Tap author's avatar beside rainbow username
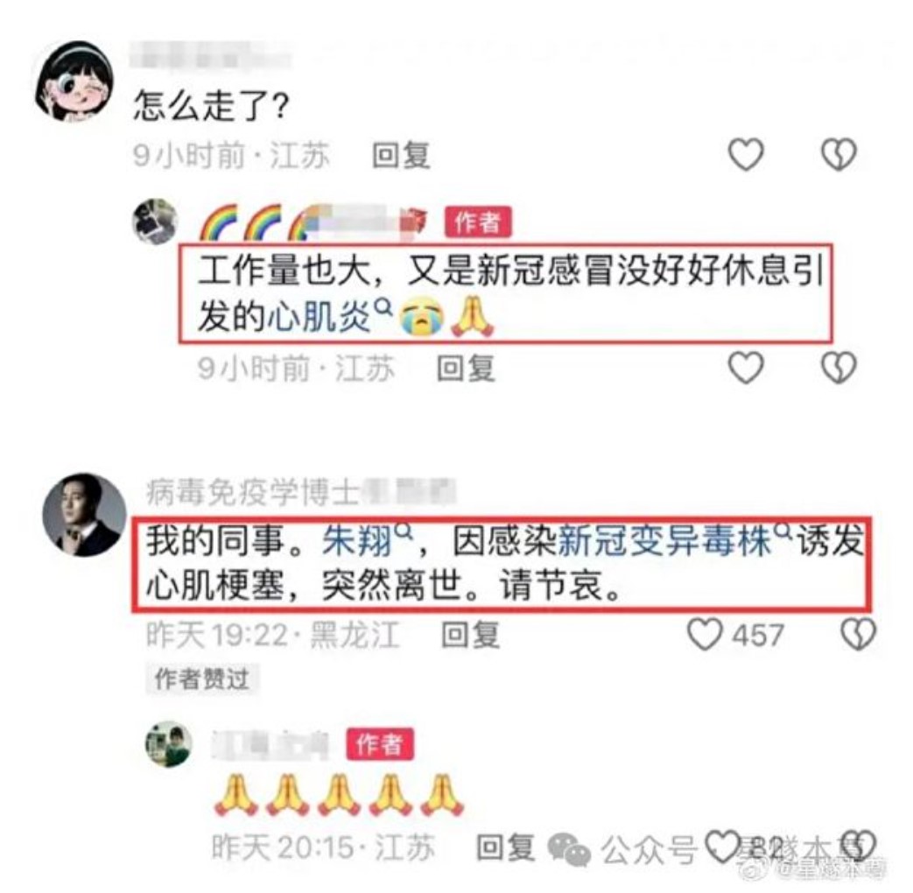Image resolution: width=913 pixels, height=893 pixels. (x=155, y=221)
